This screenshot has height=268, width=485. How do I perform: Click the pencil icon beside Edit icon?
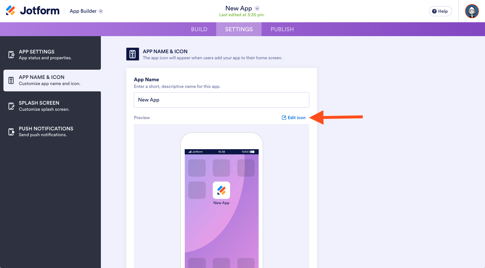(284, 117)
